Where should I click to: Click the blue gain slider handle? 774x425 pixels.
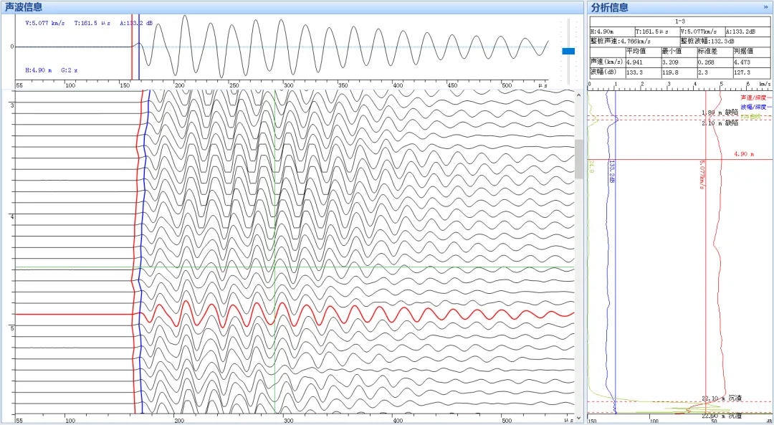click(568, 51)
